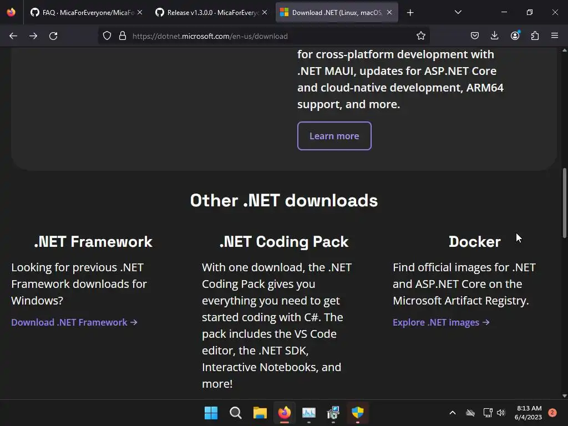Open a new tab with plus button
The height and width of the screenshot is (426, 568).
pyautogui.click(x=410, y=12)
